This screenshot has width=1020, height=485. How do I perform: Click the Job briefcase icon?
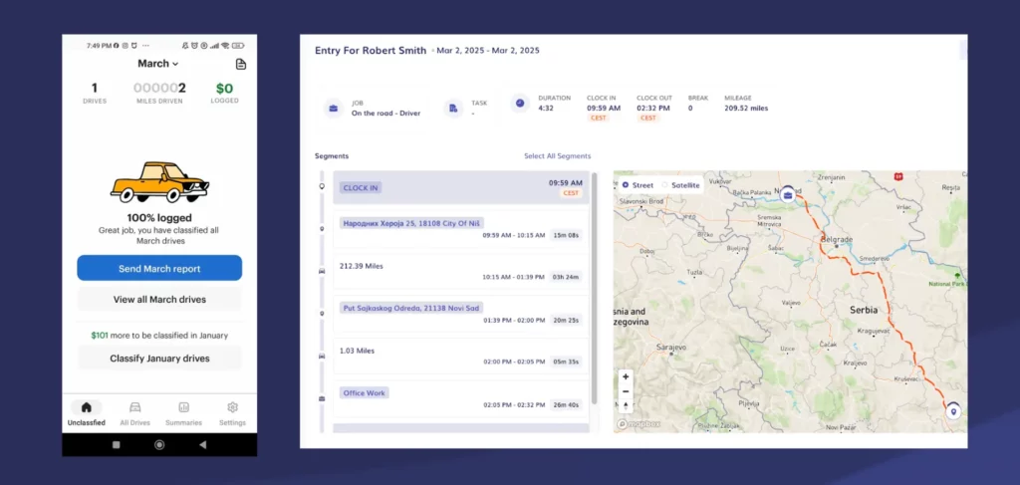(332, 108)
